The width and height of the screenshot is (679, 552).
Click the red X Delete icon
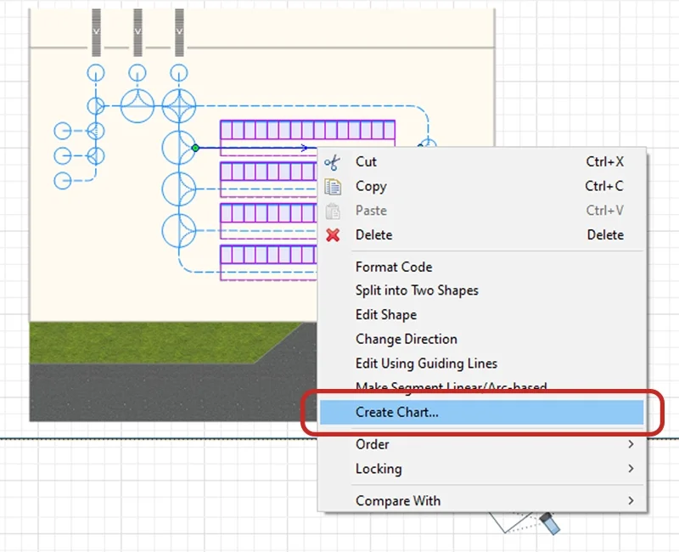pos(334,234)
